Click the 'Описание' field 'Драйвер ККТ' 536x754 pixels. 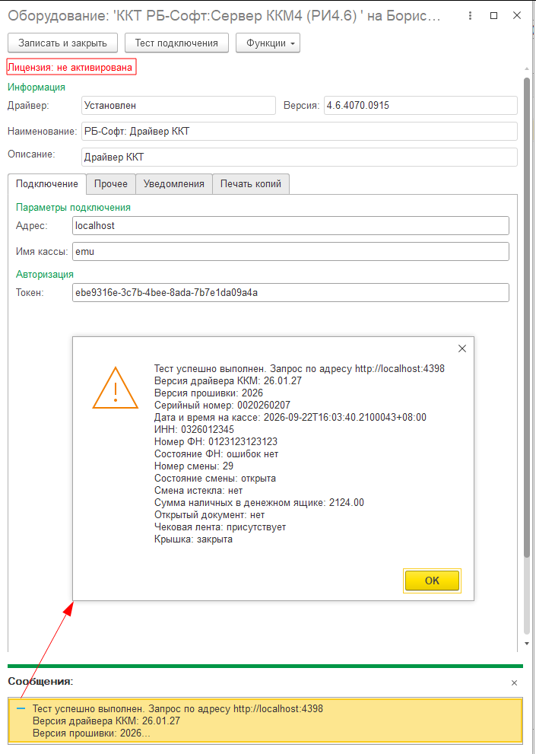(x=300, y=157)
